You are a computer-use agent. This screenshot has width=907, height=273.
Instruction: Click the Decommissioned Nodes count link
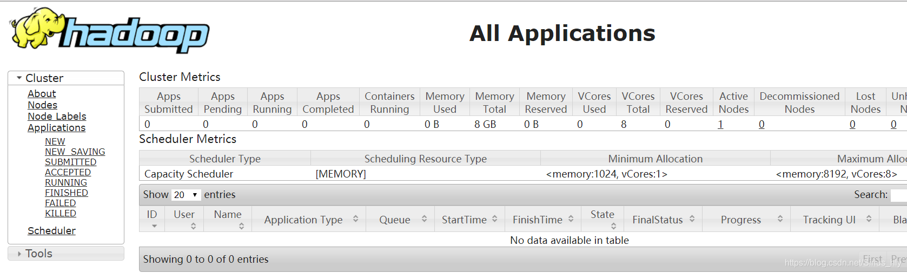762,125
